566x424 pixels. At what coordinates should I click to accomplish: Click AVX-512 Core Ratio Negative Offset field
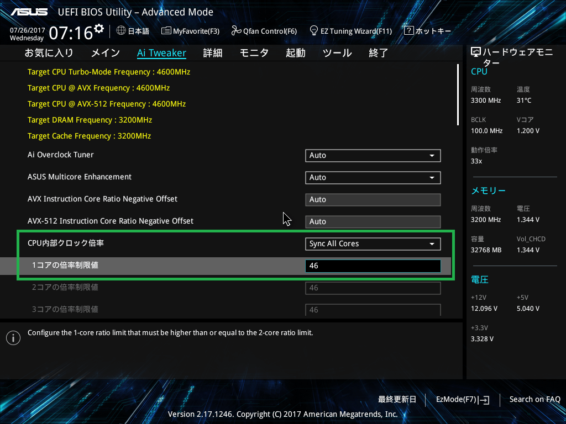coord(373,222)
